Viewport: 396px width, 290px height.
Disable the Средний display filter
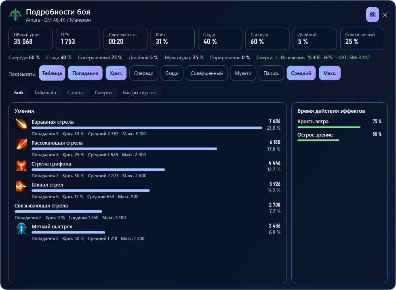301,73
